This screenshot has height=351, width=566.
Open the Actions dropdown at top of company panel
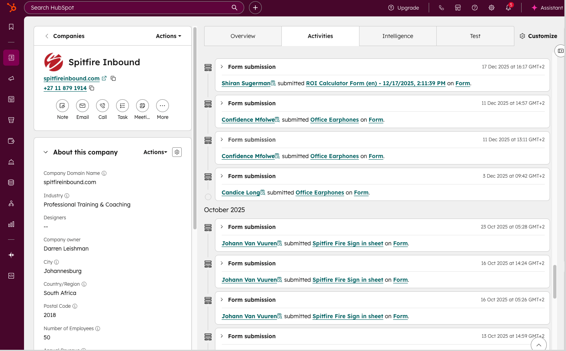click(x=168, y=36)
